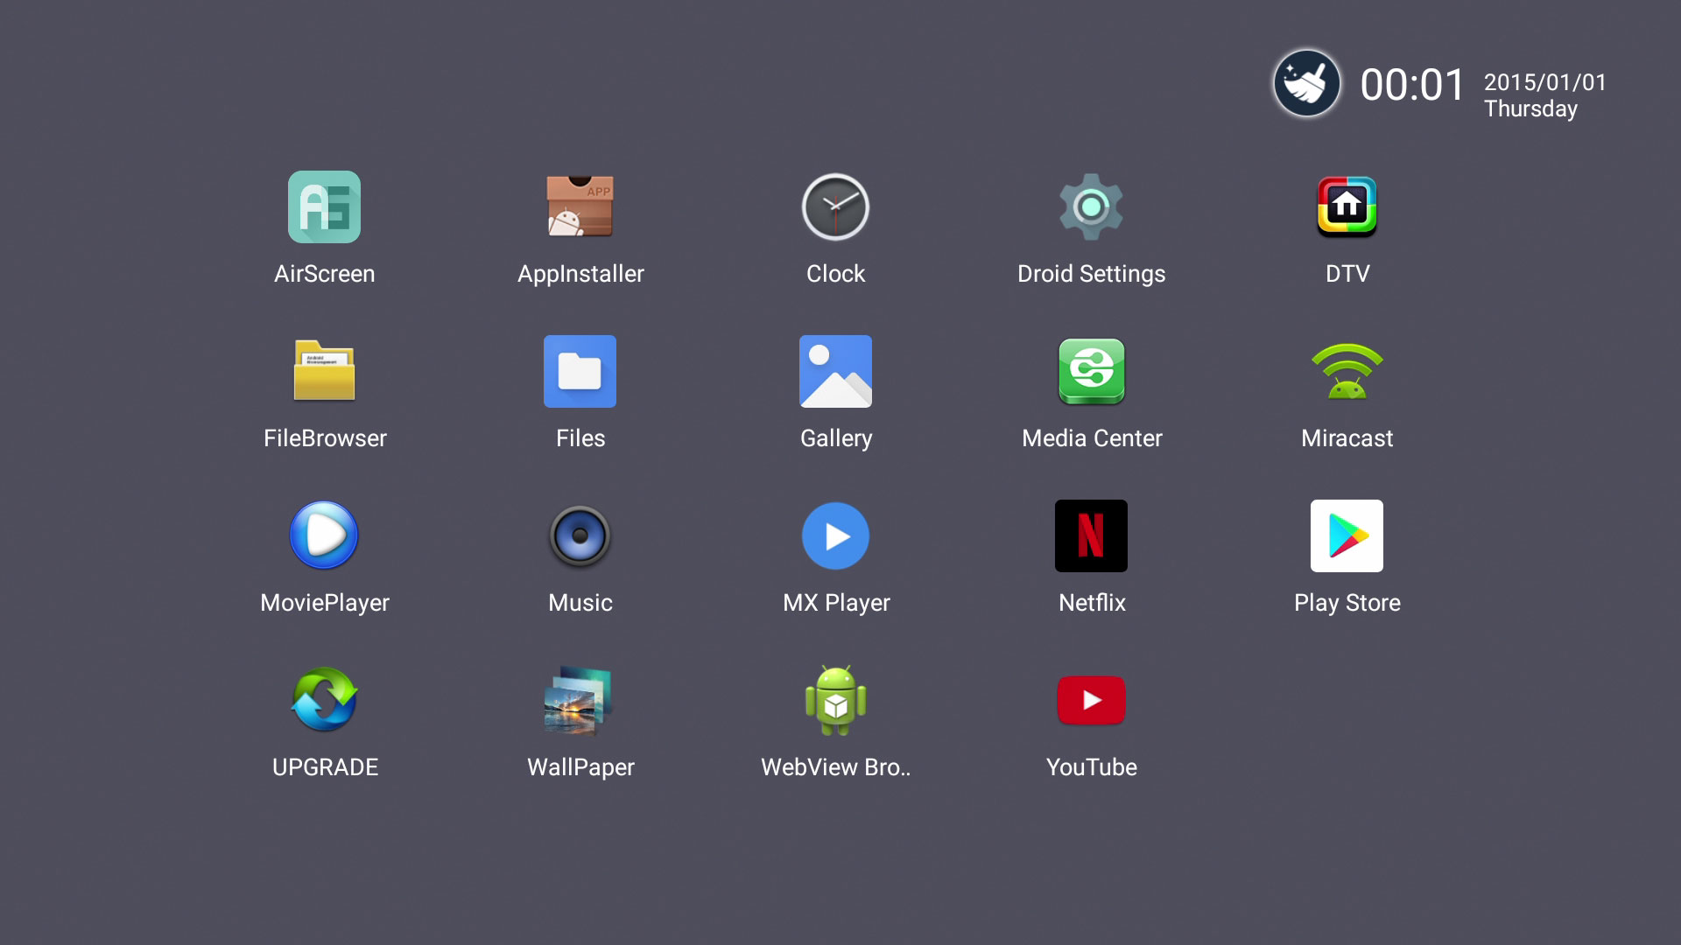Select the "Media Center" label

[1092, 438]
